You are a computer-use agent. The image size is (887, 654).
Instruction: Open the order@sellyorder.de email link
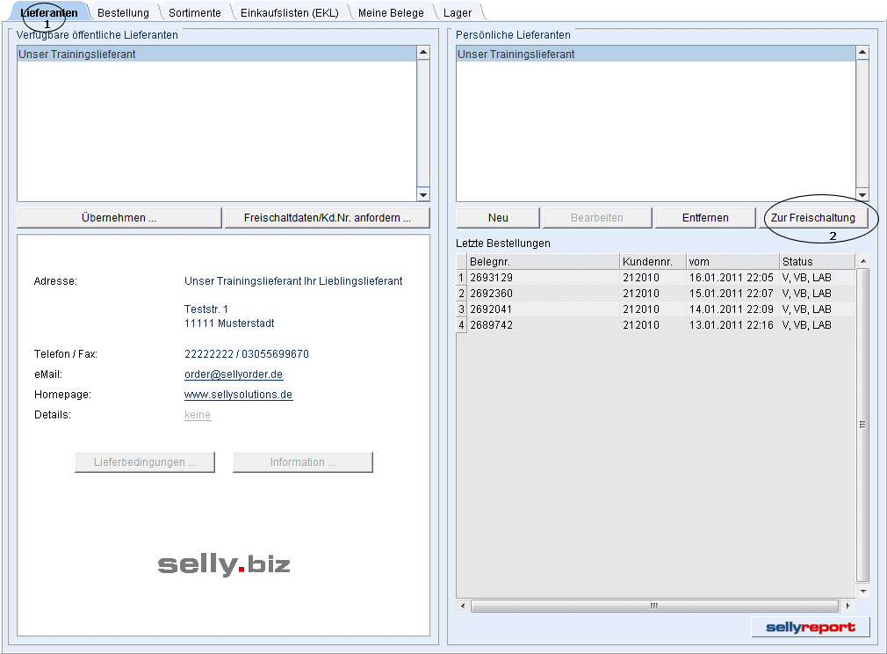(x=234, y=374)
